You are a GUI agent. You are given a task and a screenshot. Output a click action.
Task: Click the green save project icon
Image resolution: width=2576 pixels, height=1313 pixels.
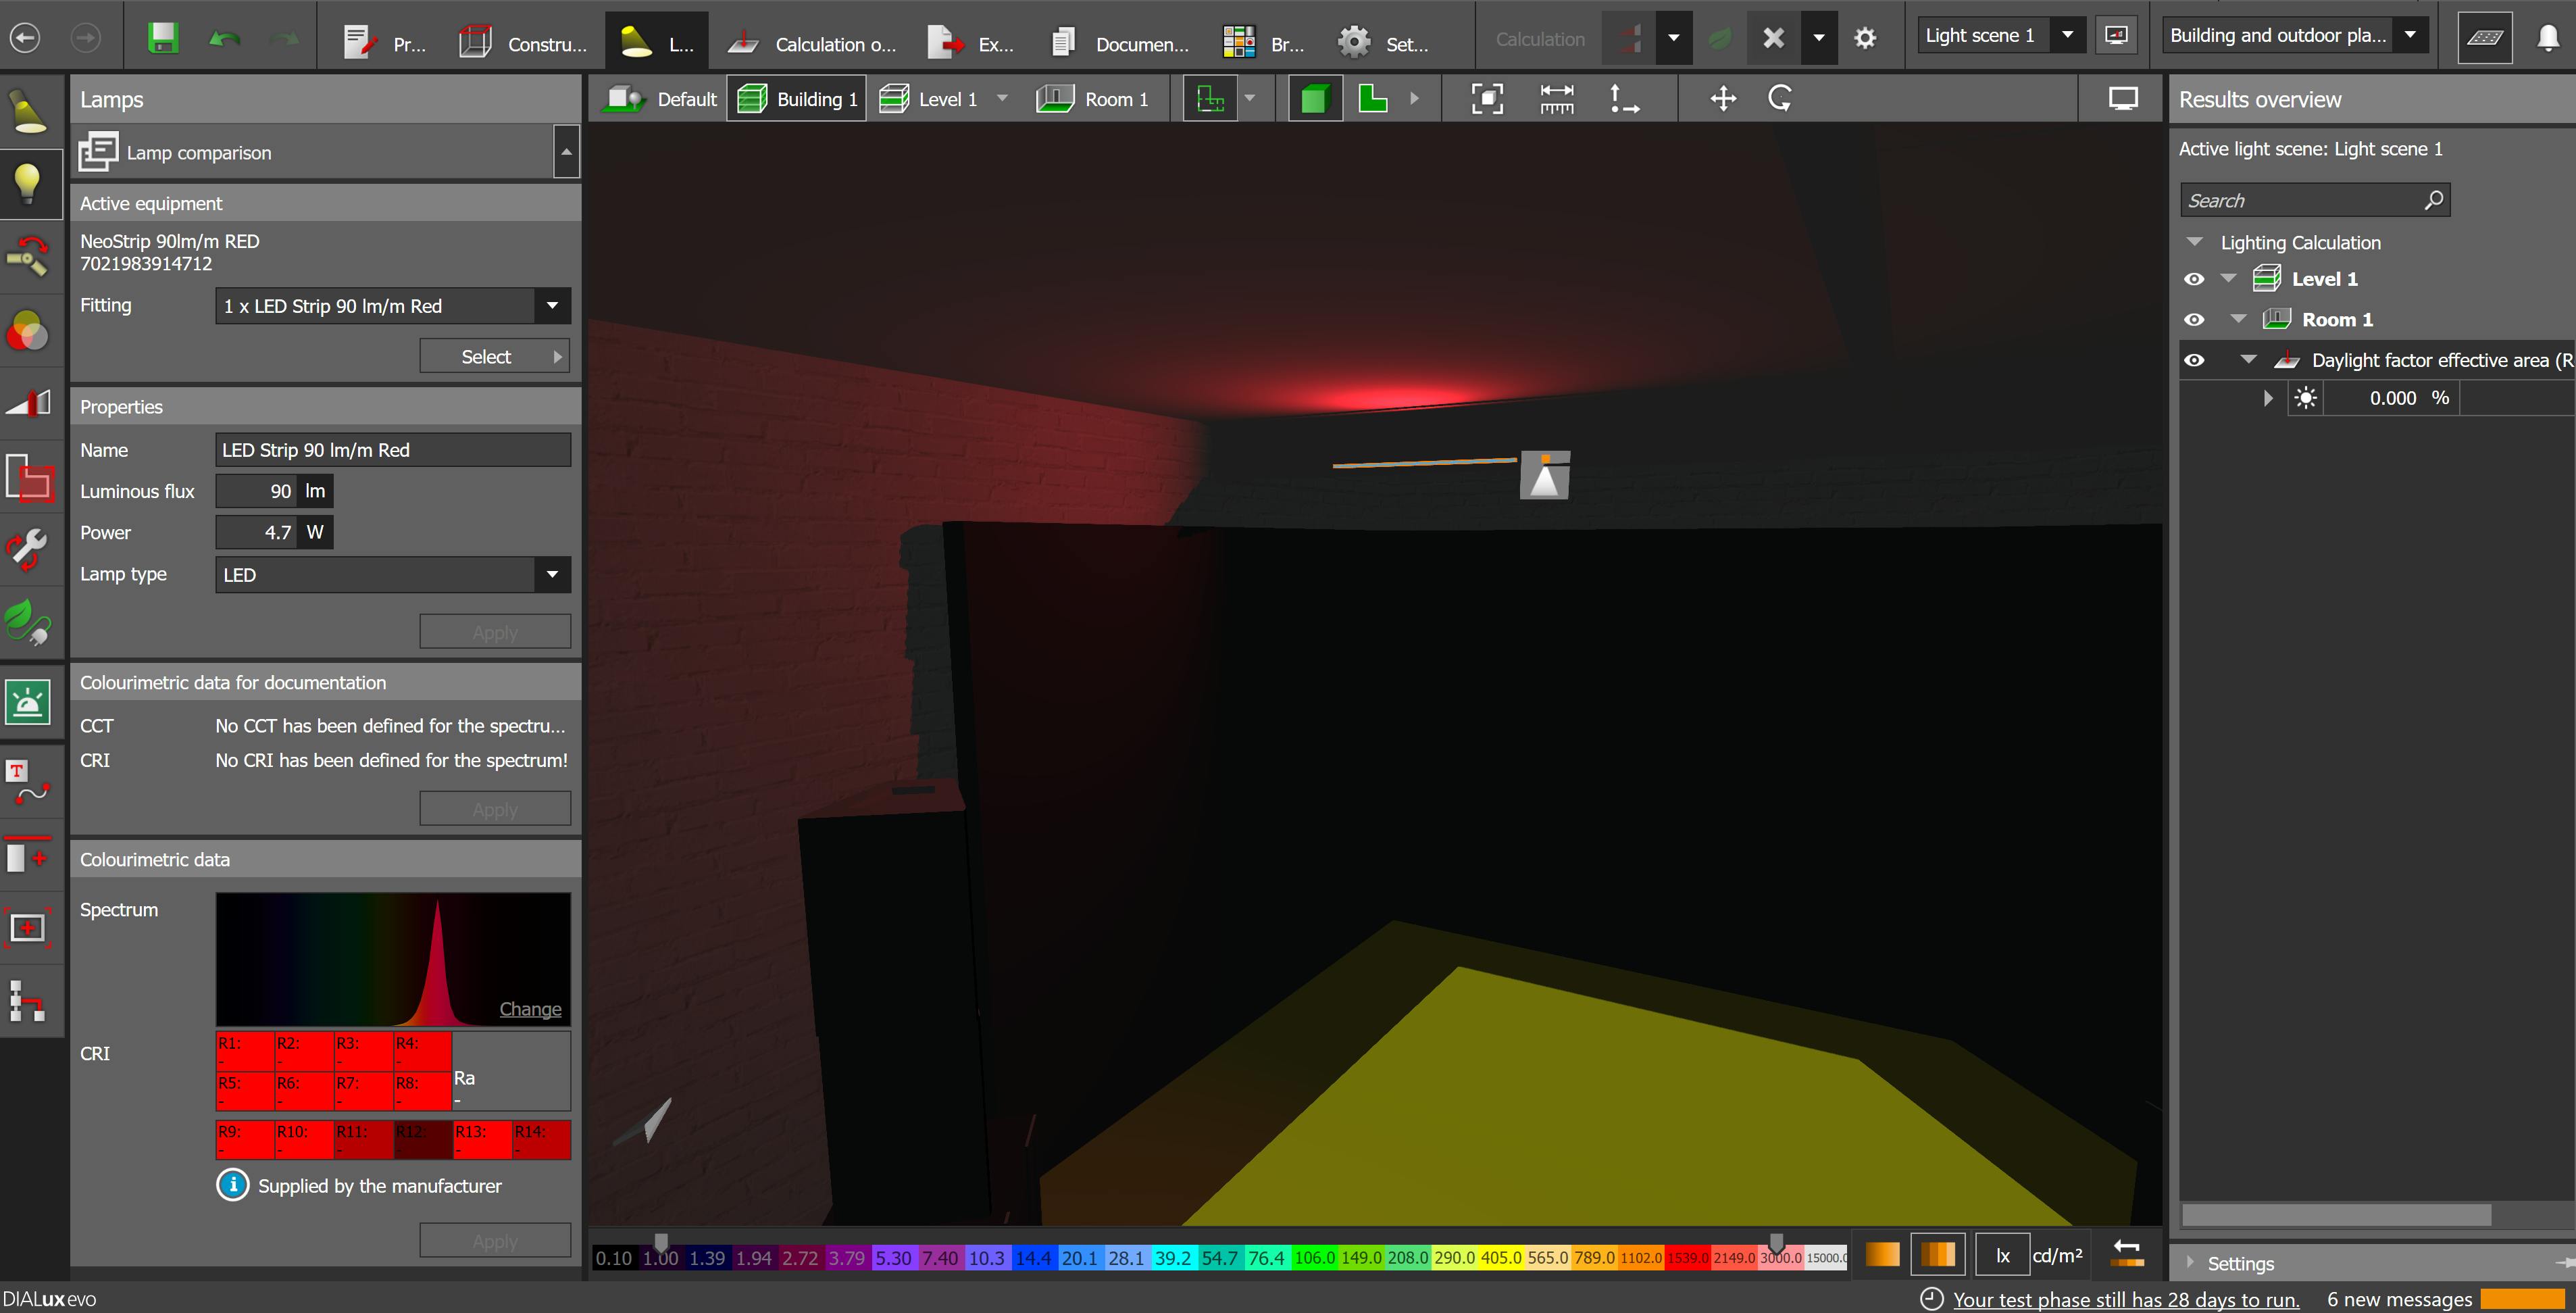tap(162, 39)
